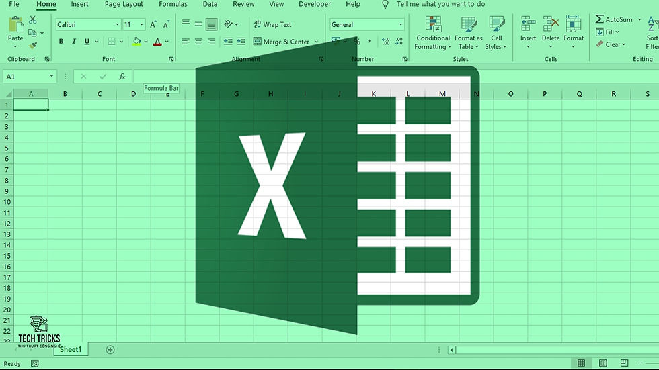
Task: Switch to Normal view
Action: (x=581, y=363)
